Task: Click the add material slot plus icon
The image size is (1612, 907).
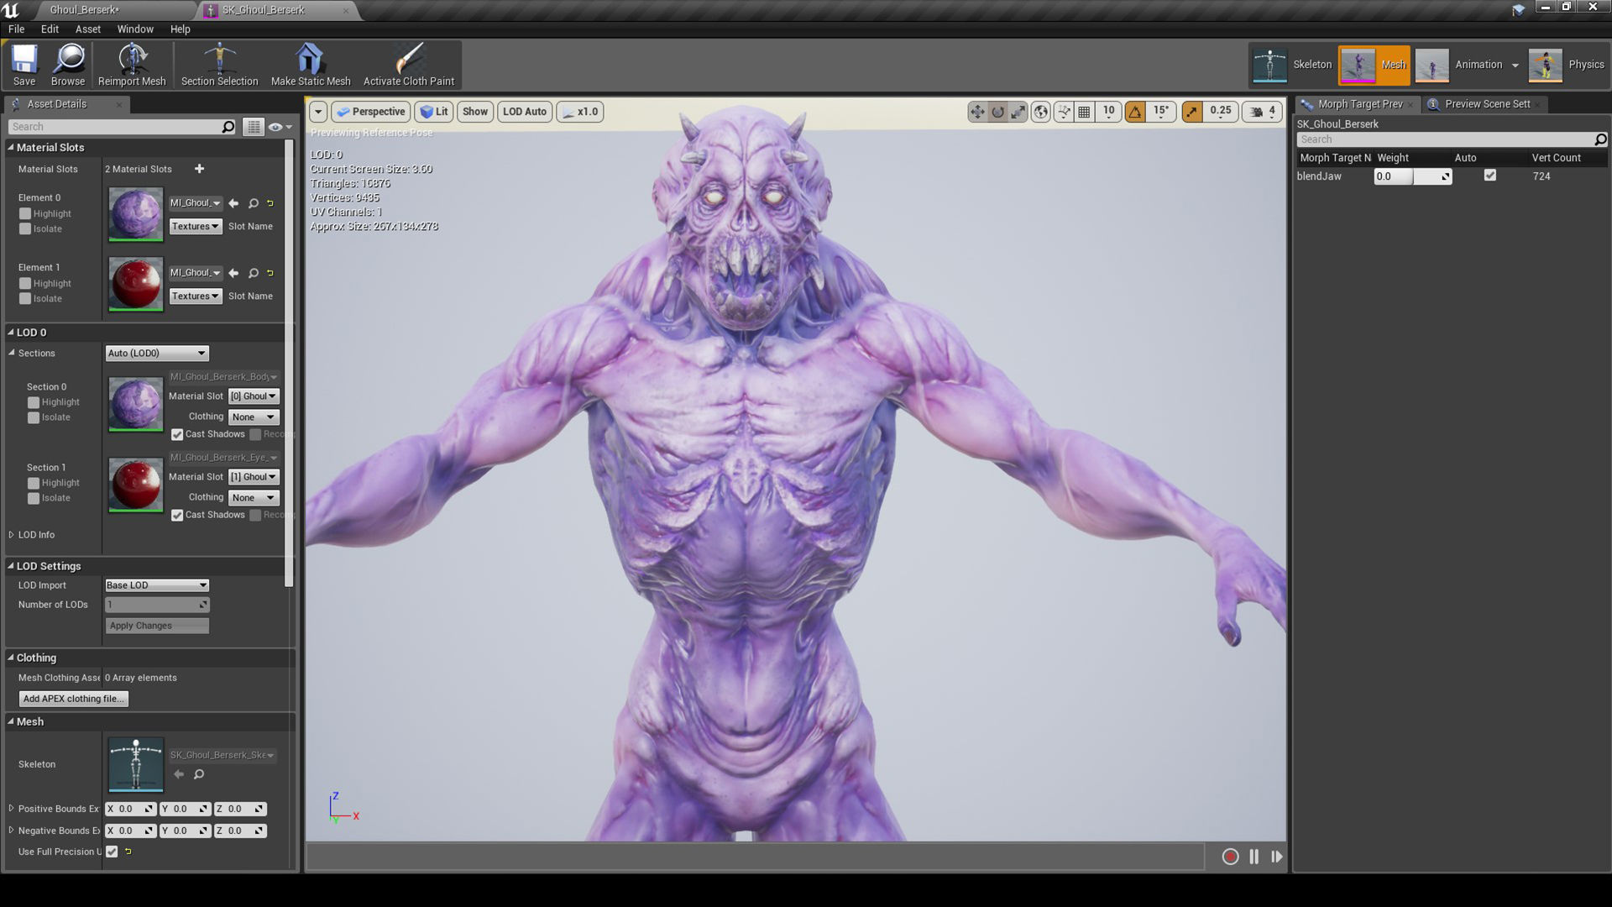Action: coord(199,169)
